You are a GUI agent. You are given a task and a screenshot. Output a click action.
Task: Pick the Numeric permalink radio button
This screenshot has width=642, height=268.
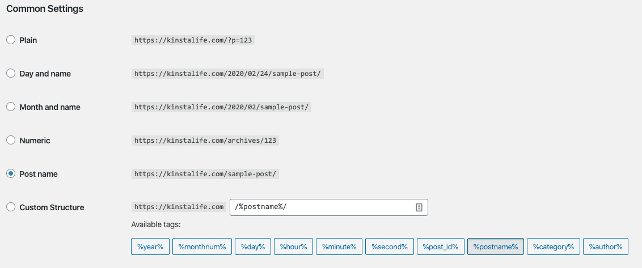[11, 141]
